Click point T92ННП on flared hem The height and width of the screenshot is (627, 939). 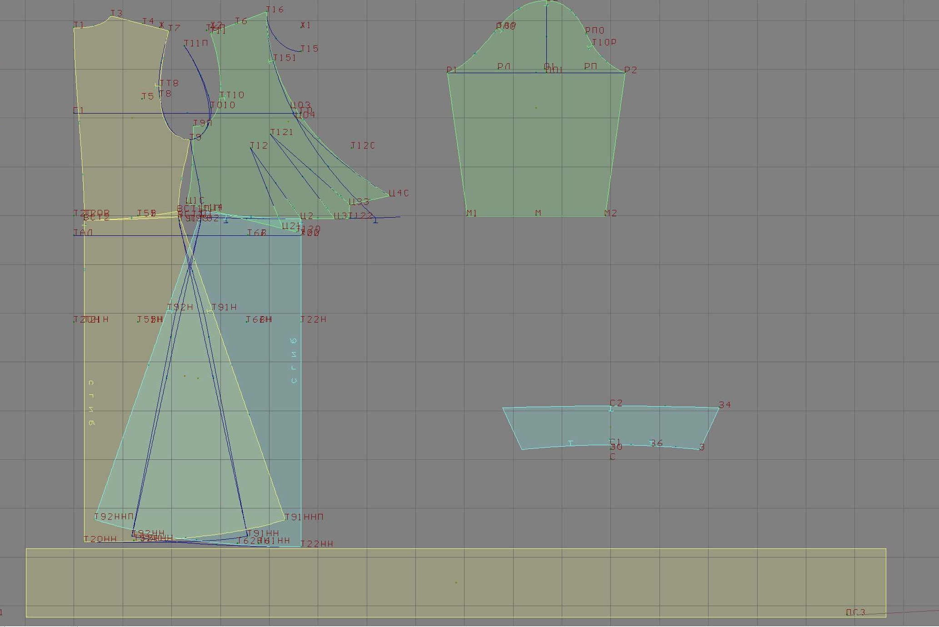(x=95, y=519)
